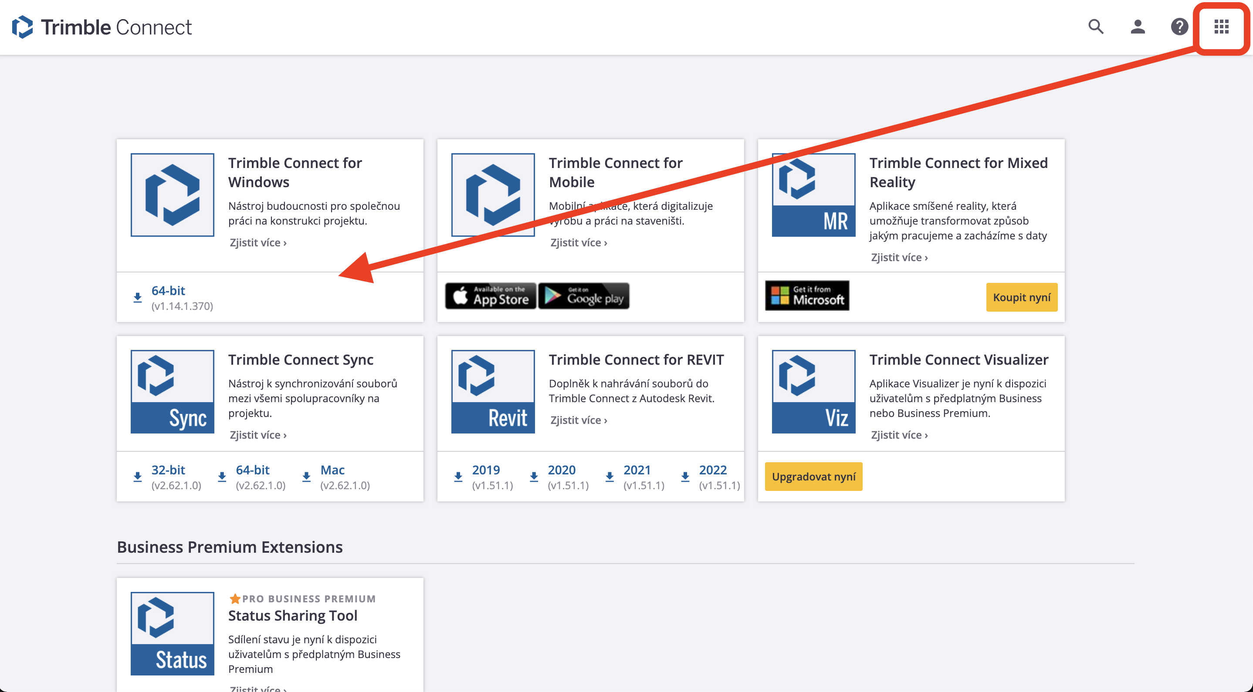Click download arrow next to Windows 64-bit

tap(138, 297)
